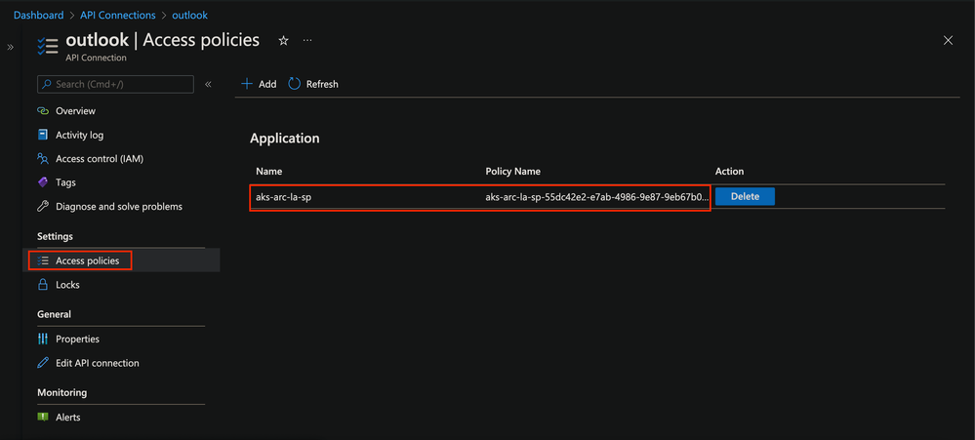
Task: Click the green Alerts icon
Action: pos(43,417)
